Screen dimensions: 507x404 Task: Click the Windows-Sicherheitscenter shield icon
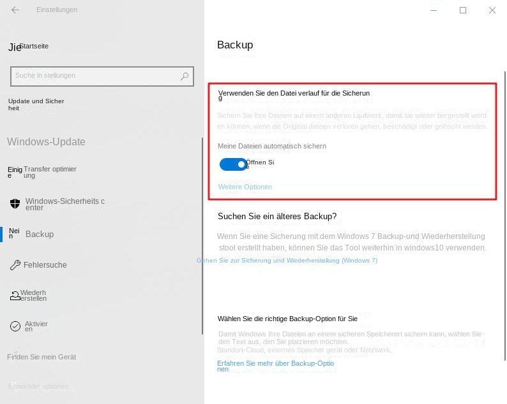click(x=15, y=204)
